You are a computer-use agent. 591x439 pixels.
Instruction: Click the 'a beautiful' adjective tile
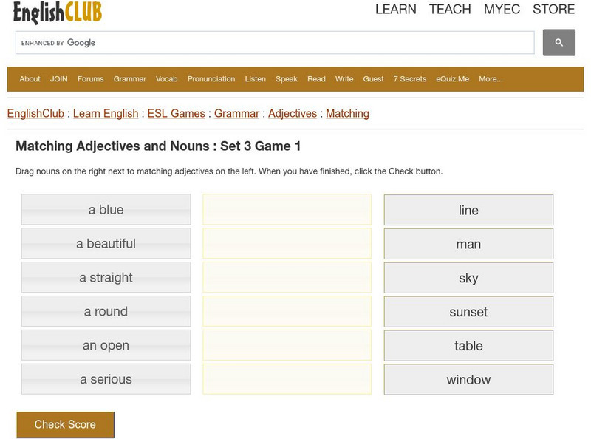pos(106,244)
